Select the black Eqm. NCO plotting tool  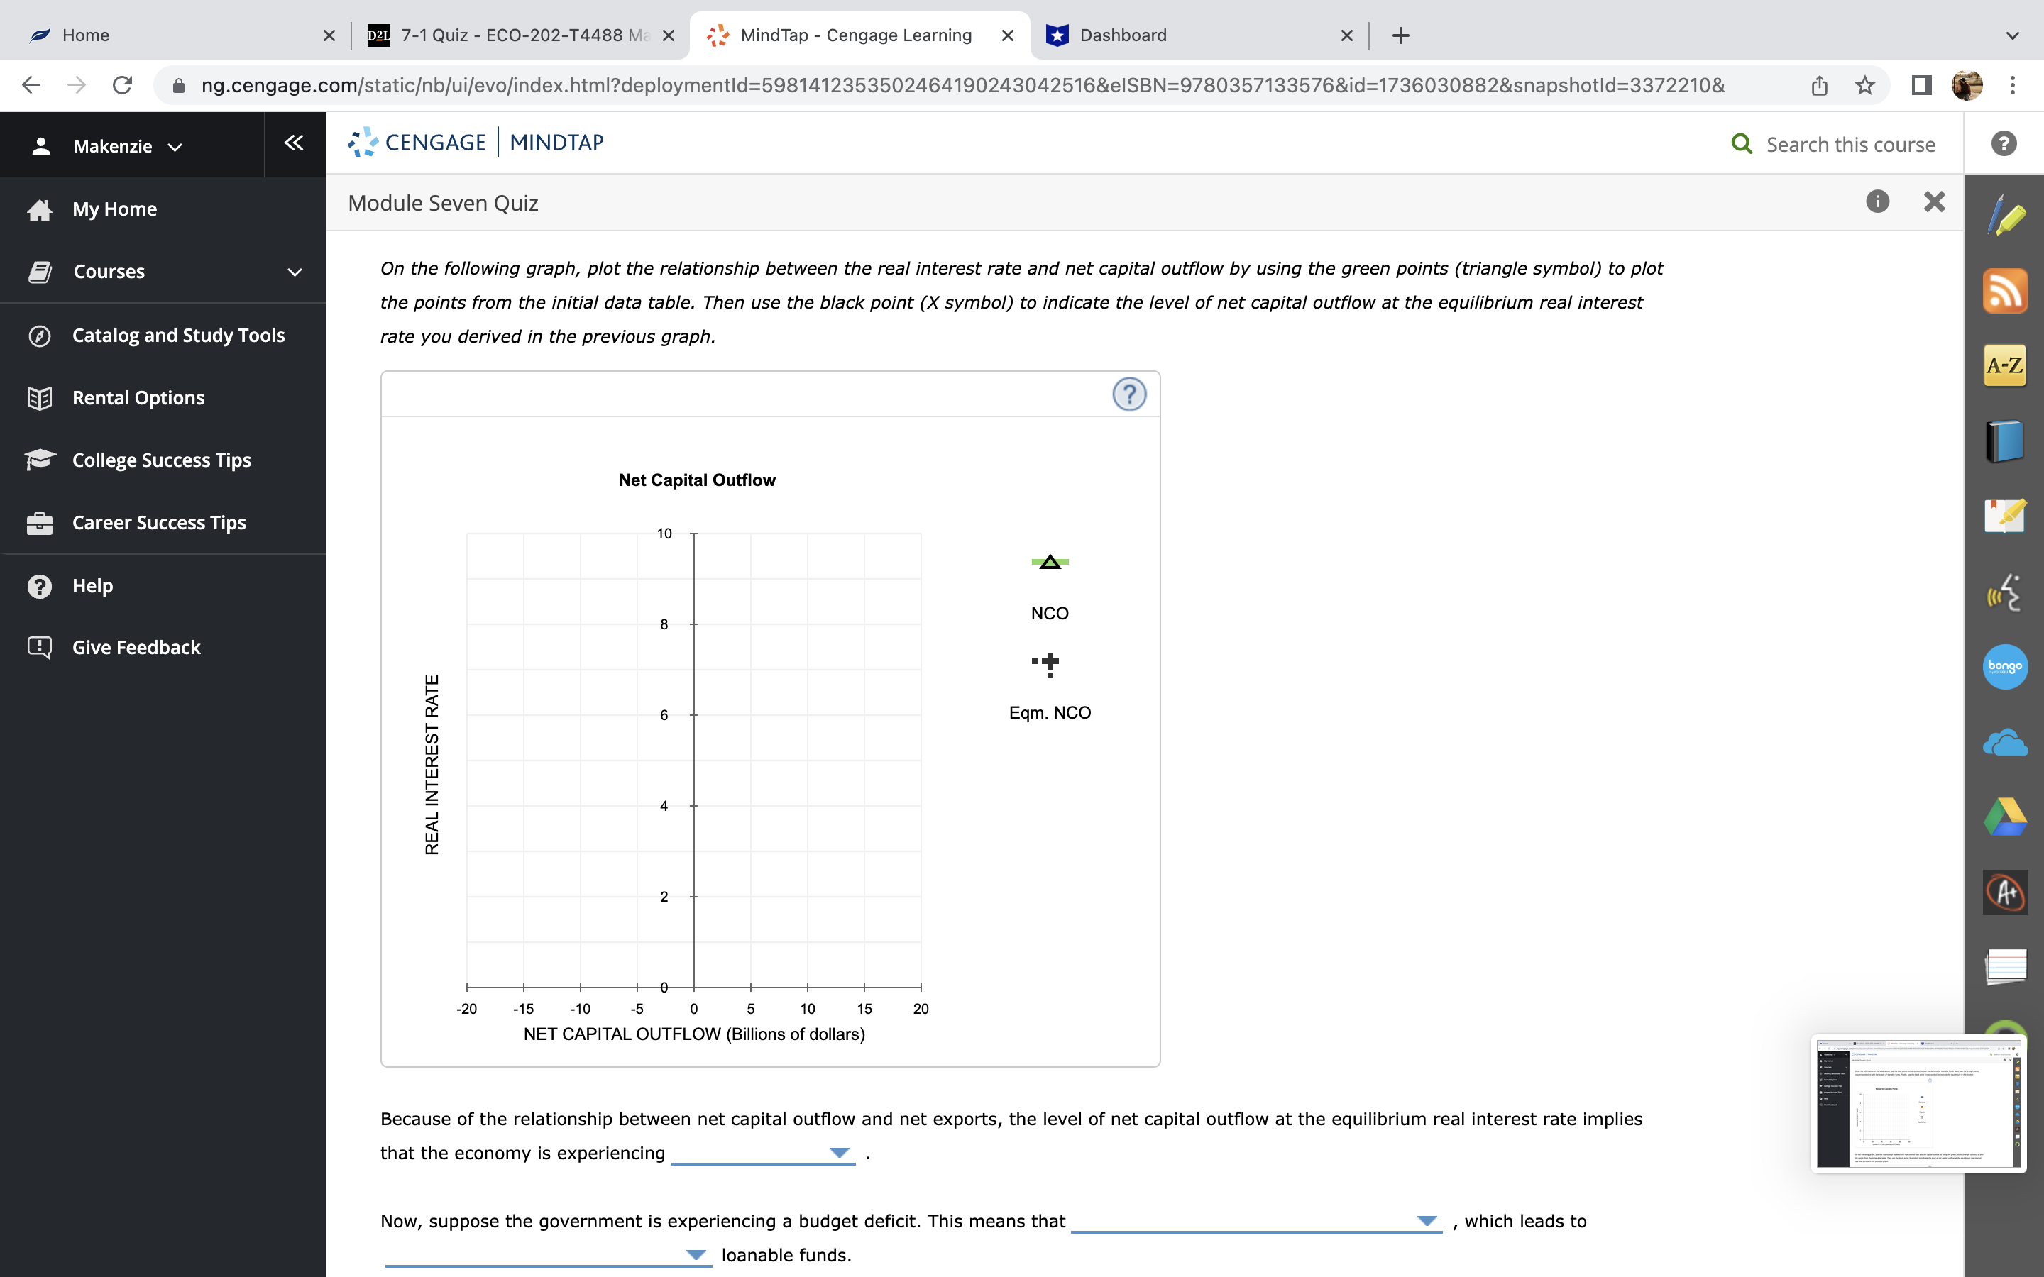pyautogui.click(x=1049, y=664)
